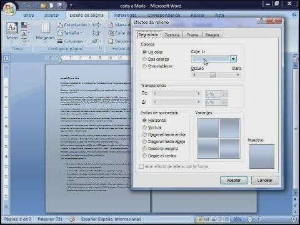Click the Tamaño page size icon
Viewport: 300px width, 225px height.
point(60,33)
